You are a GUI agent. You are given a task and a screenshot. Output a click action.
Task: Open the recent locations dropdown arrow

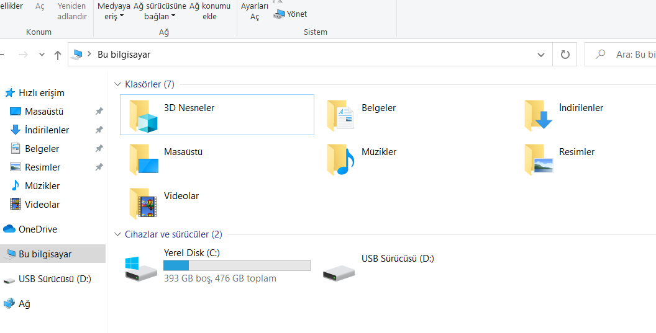pyautogui.click(x=42, y=55)
